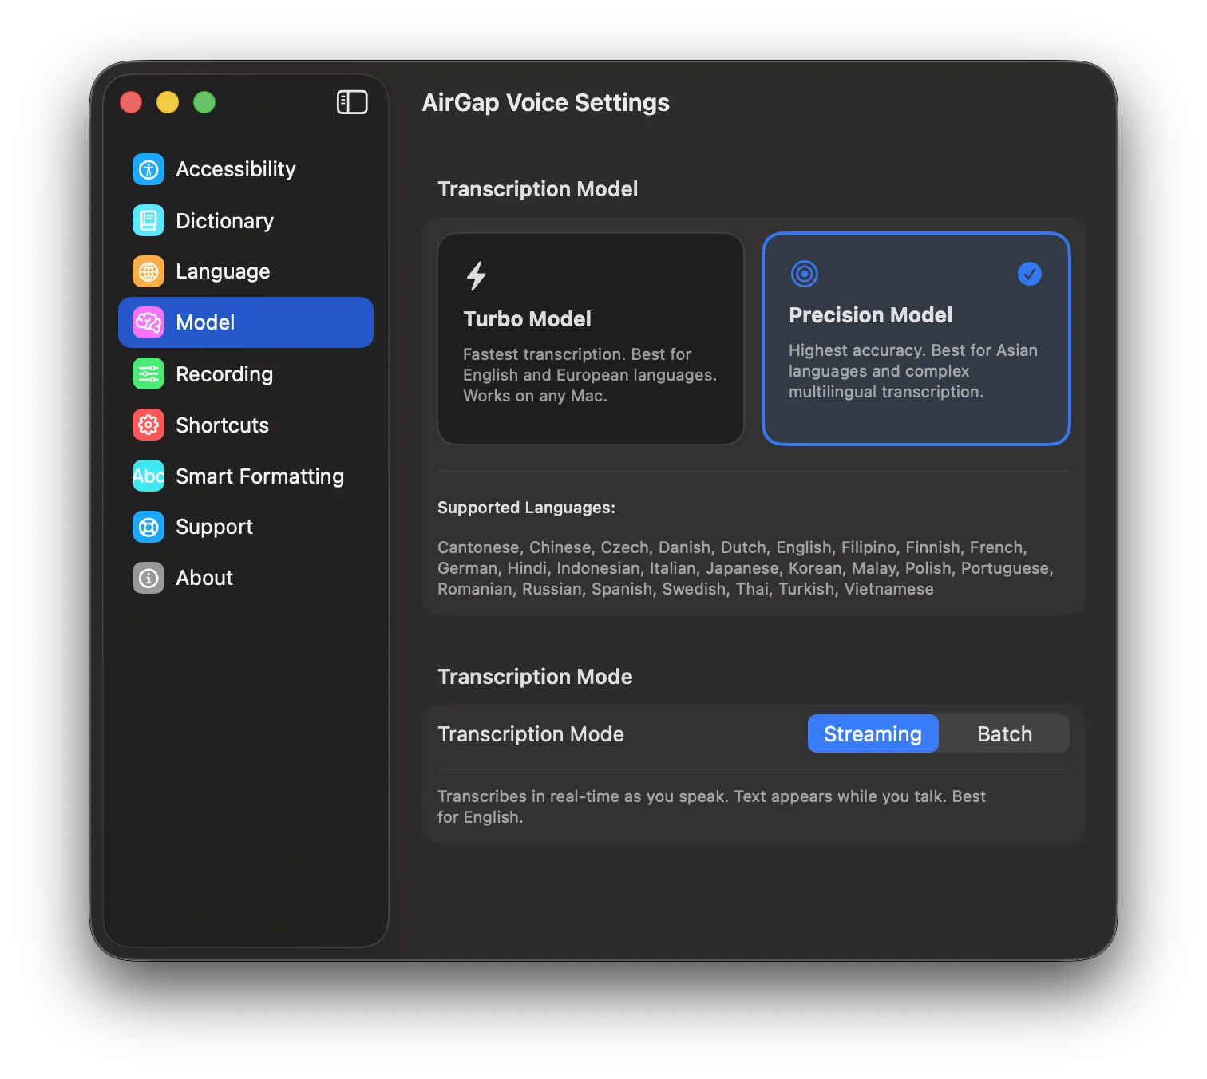Click the Support lifebuoy icon
Image resolution: width=1207 pixels, height=1079 pixels.
[x=148, y=527]
